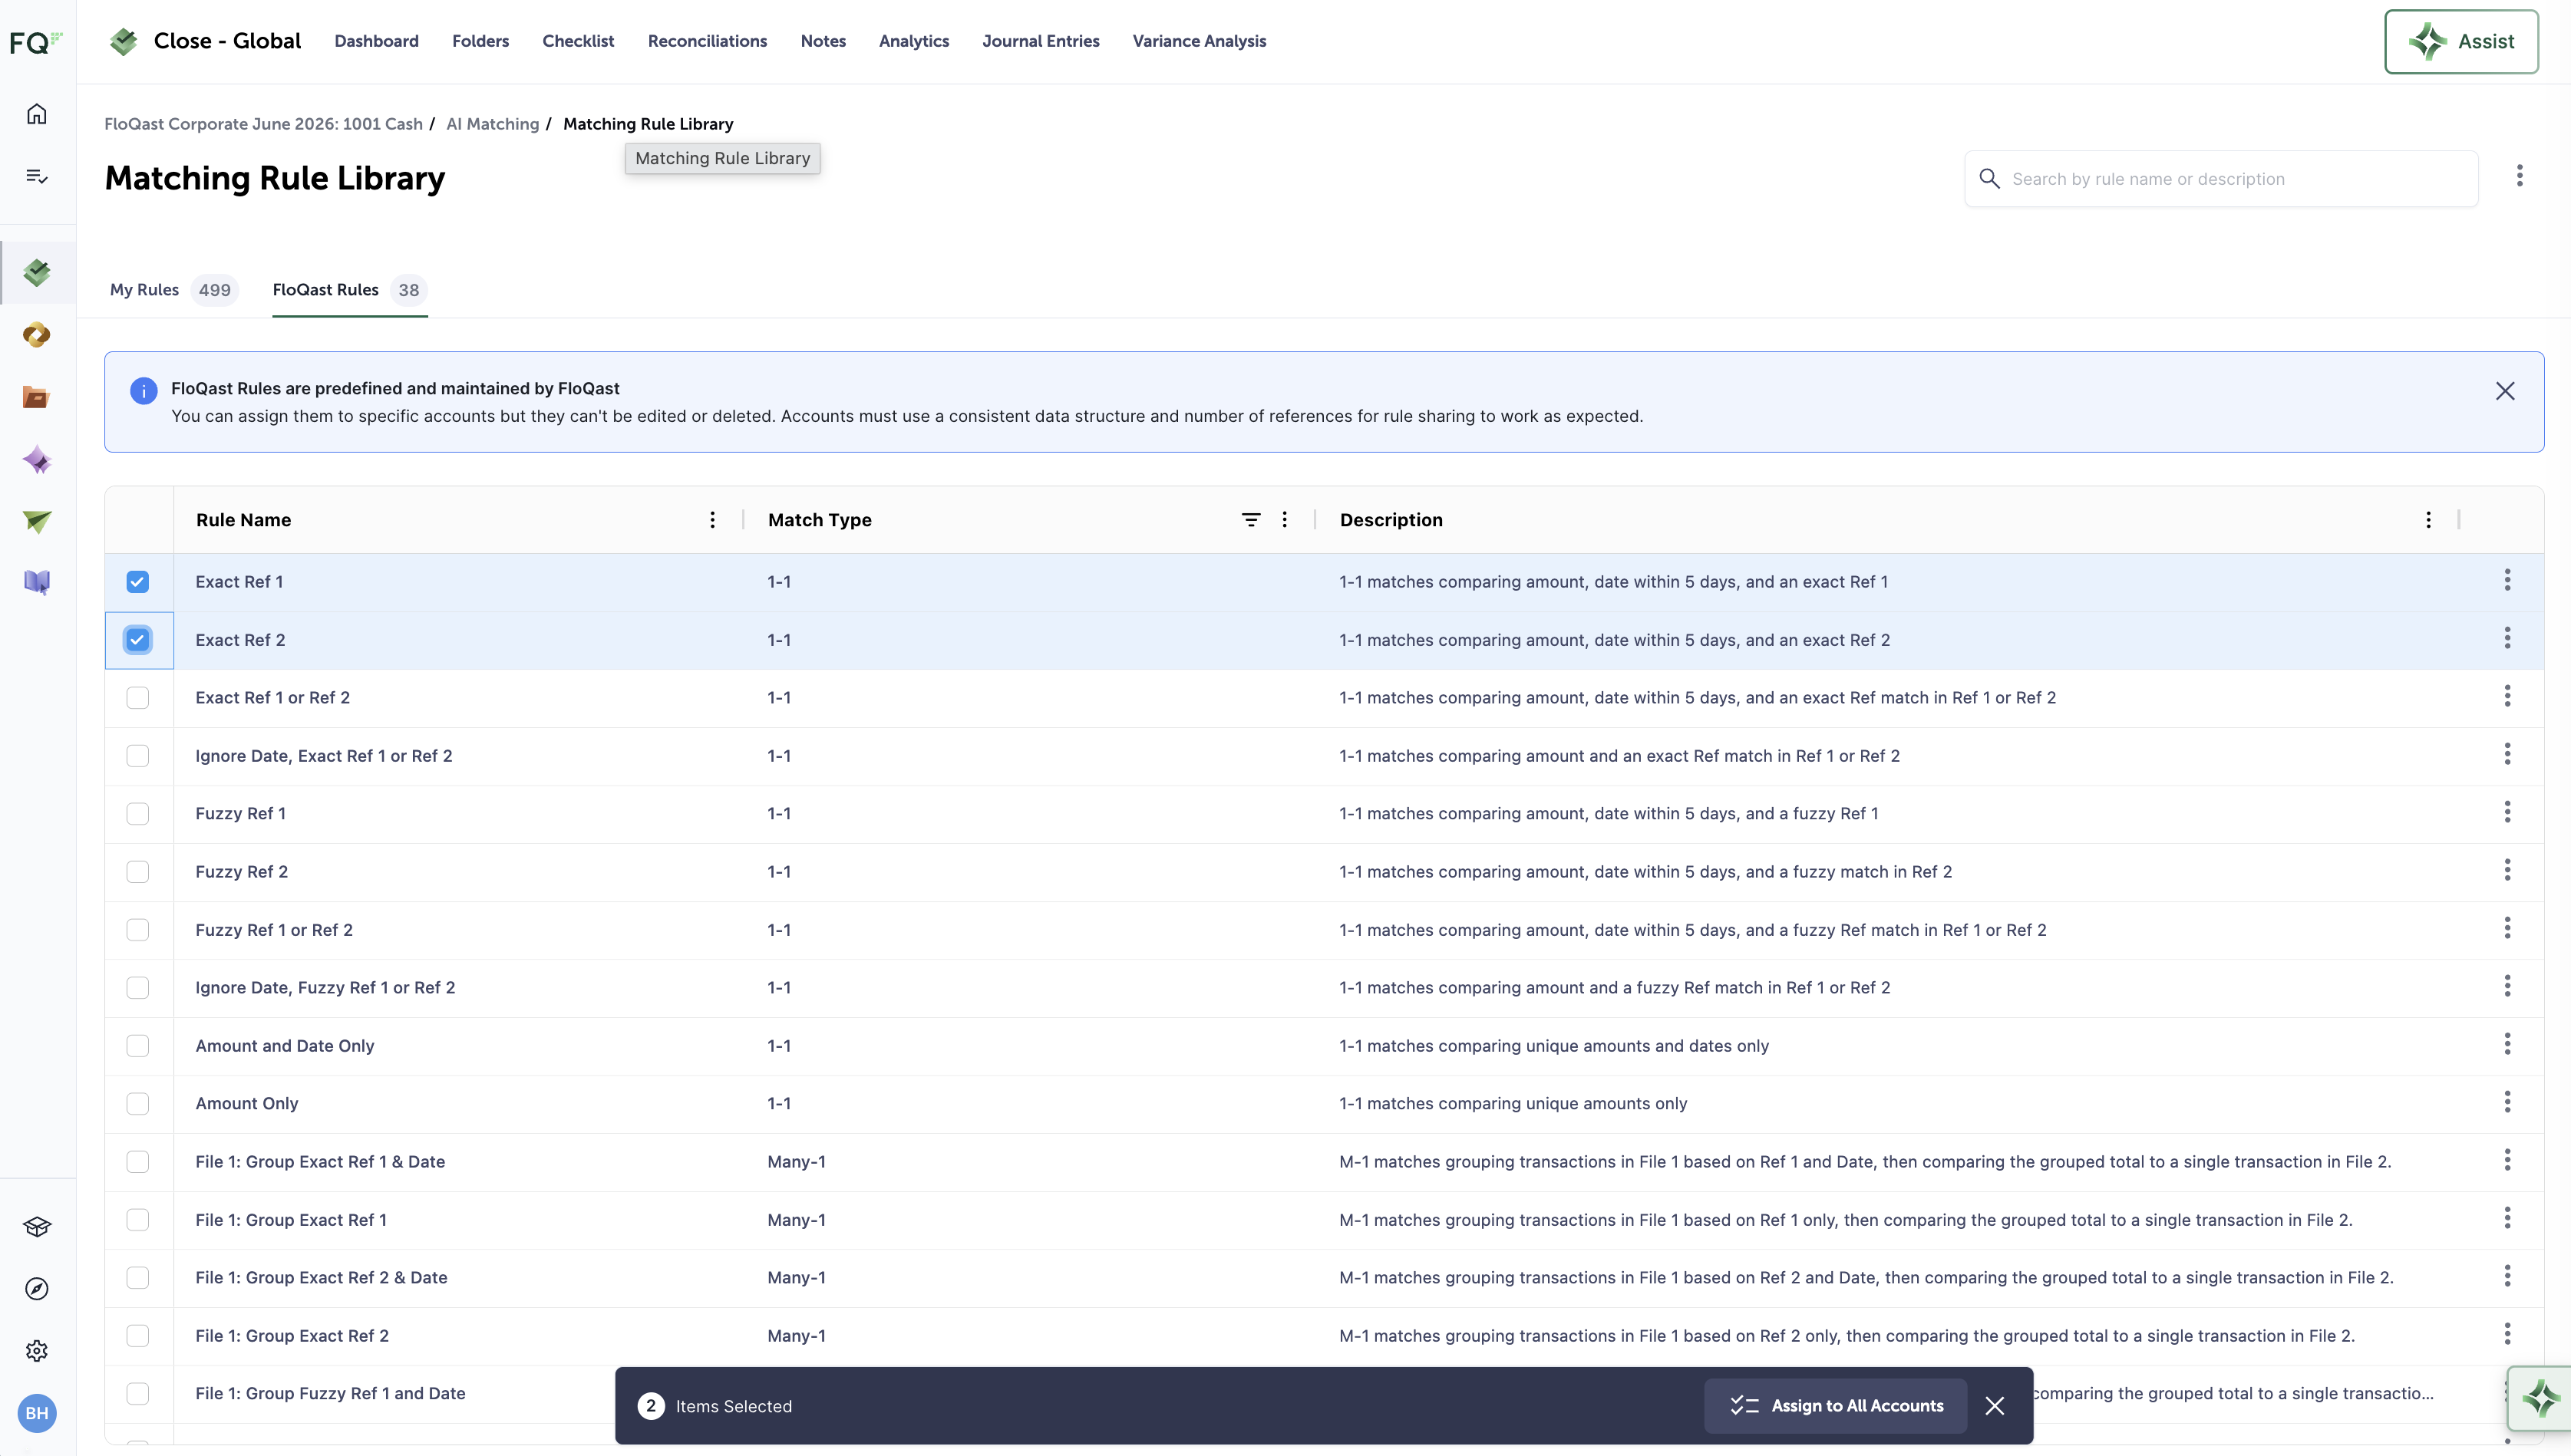2571x1456 pixels.
Task: Click the search magnifier icon
Action: pos(1990,179)
